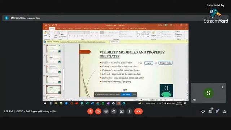
Task: Open PowerPoint icon on shared taskbar
Action: pyautogui.click(x=119, y=103)
